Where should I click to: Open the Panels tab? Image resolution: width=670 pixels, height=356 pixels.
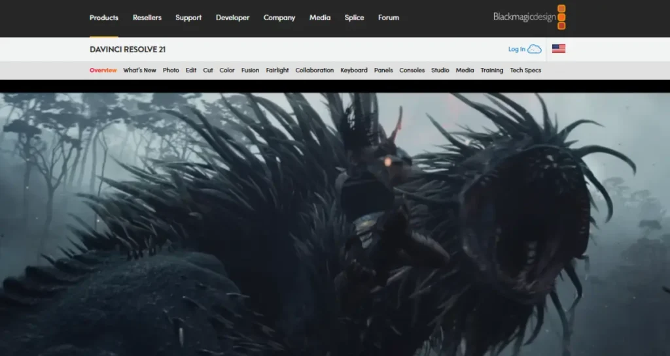pos(383,71)
